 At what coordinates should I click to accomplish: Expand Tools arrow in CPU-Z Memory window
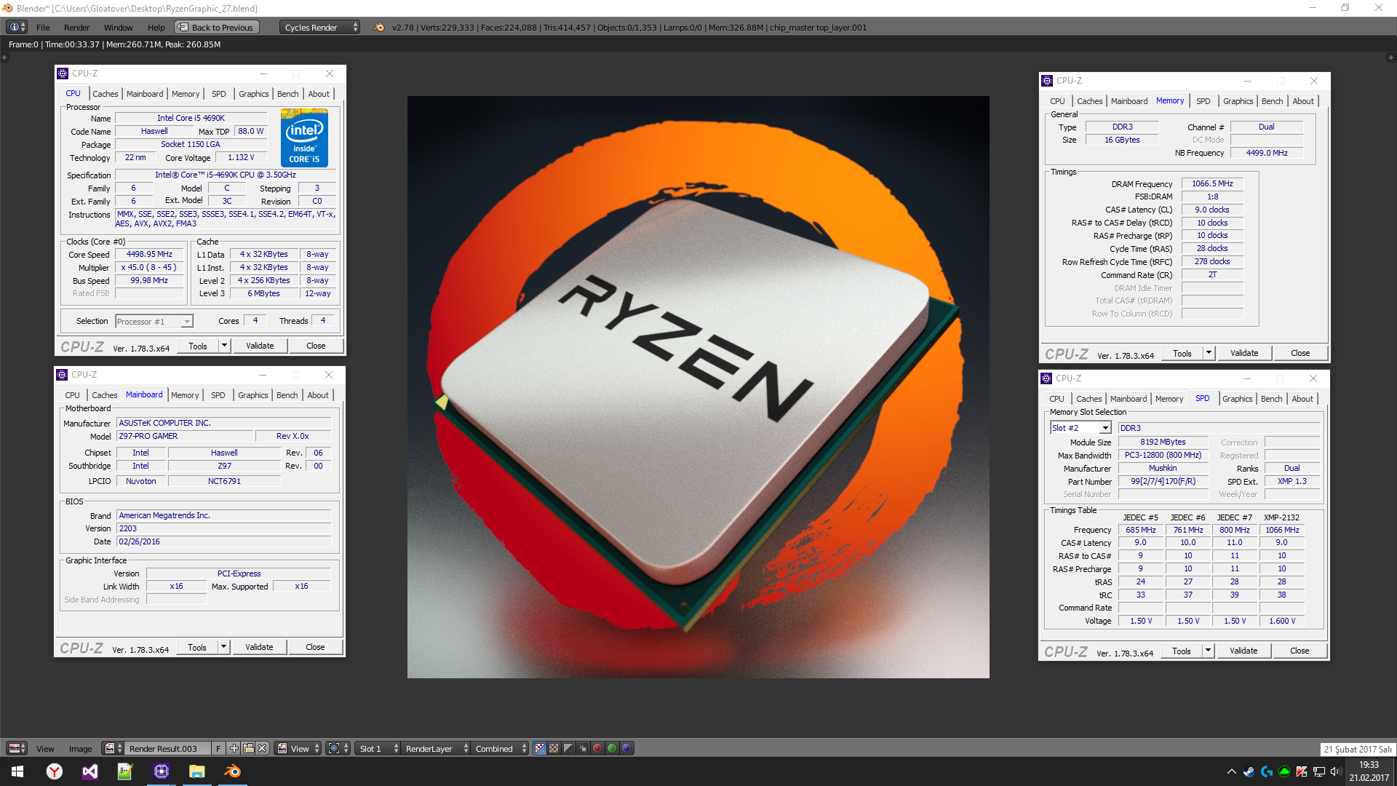(x=1209, y=353)
